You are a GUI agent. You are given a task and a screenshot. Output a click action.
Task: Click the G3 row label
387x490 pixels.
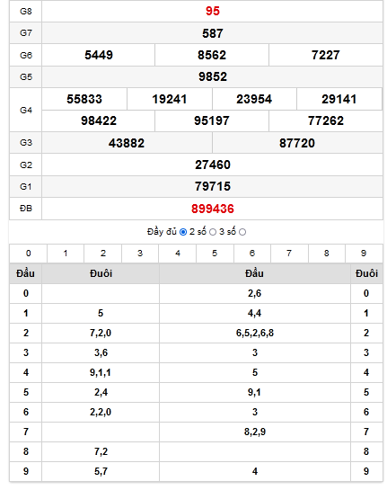26,143
